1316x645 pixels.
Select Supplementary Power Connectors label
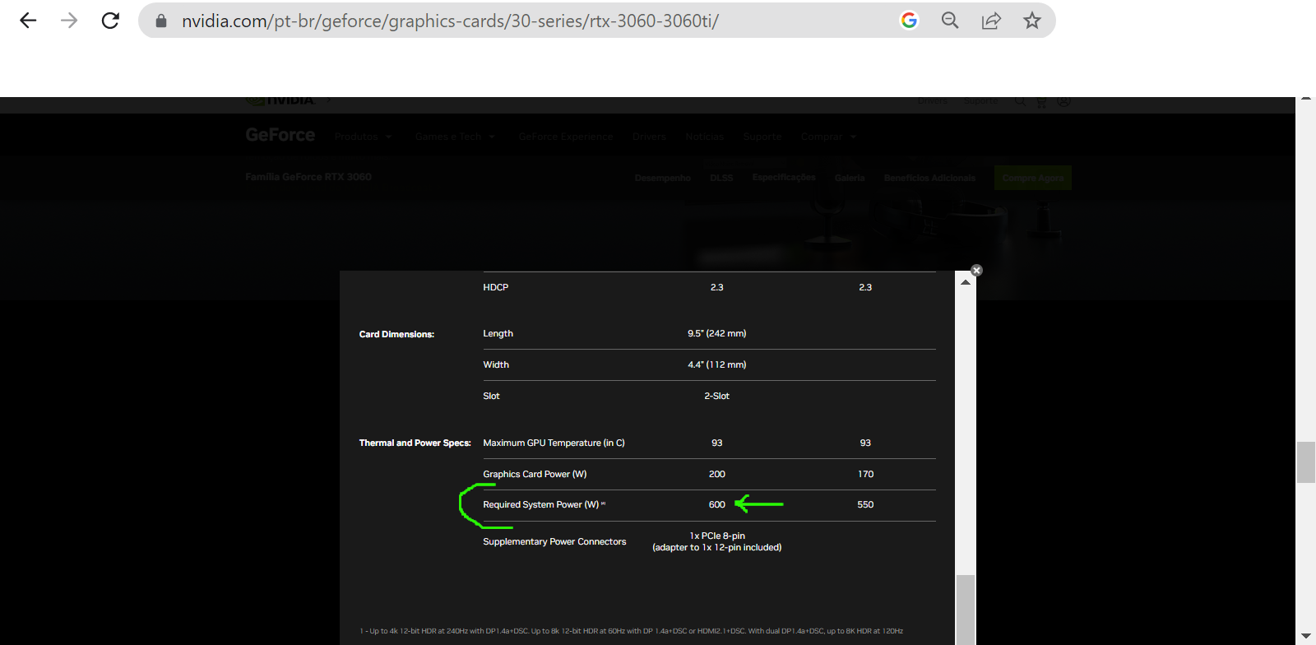[554, 541]
